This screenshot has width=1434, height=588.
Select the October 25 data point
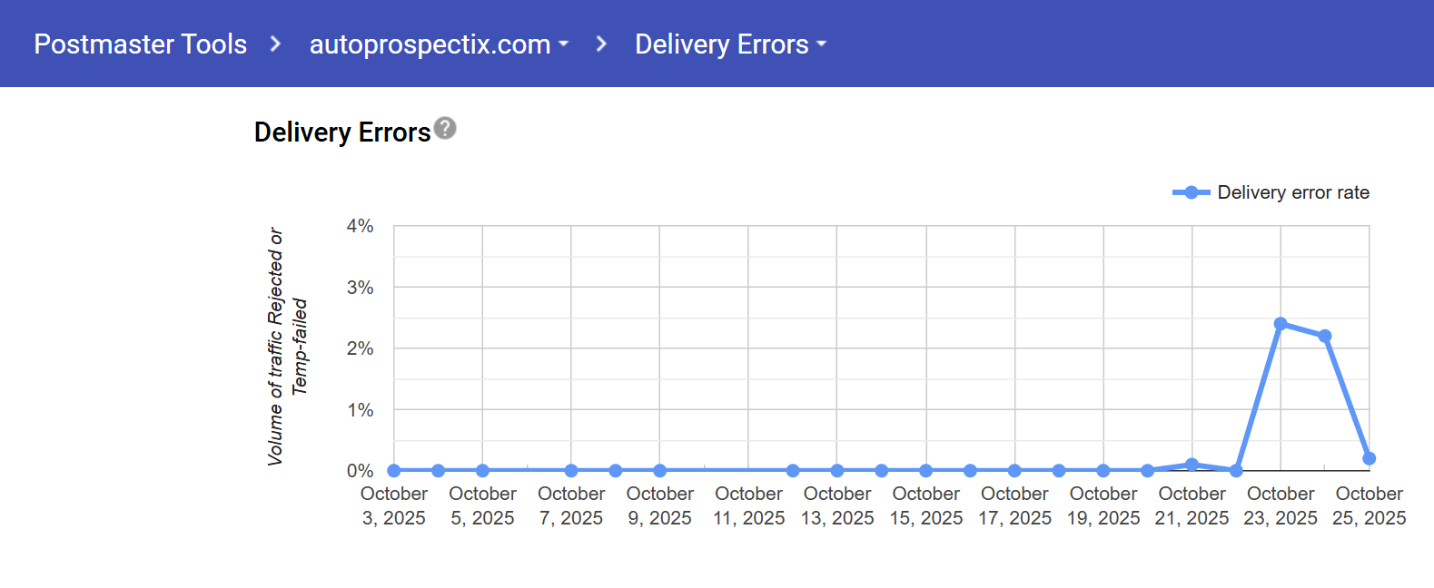coord(1369,458)
